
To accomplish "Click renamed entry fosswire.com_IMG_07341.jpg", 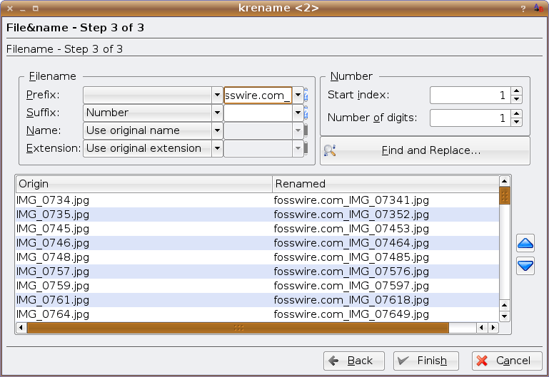I will click(x=351, y=200).
